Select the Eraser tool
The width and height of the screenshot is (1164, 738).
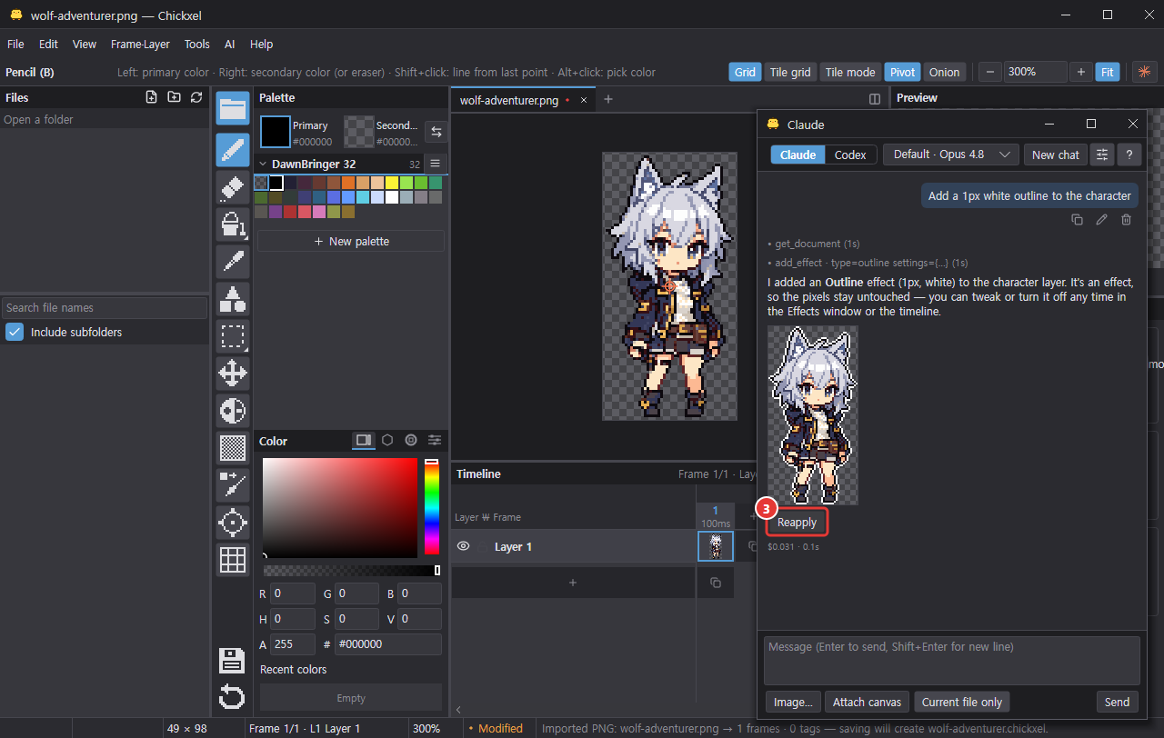pyautogui.click(x=233, y=187)
